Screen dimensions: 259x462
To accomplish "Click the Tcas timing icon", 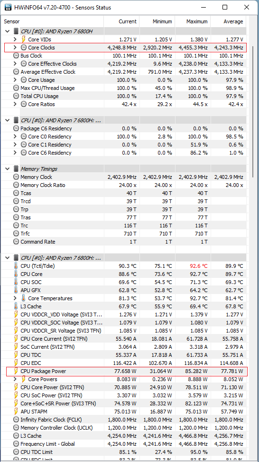I will (16, 193).
